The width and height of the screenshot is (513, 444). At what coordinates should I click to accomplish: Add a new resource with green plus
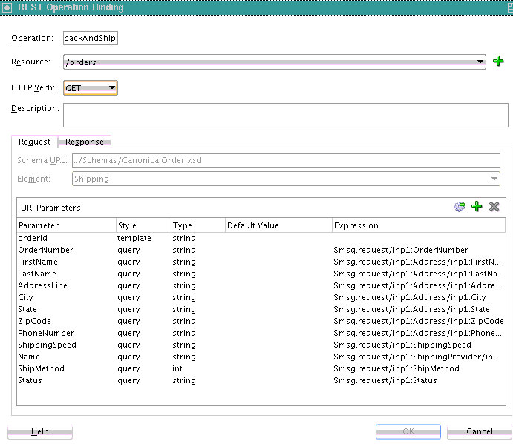(498, 61)
